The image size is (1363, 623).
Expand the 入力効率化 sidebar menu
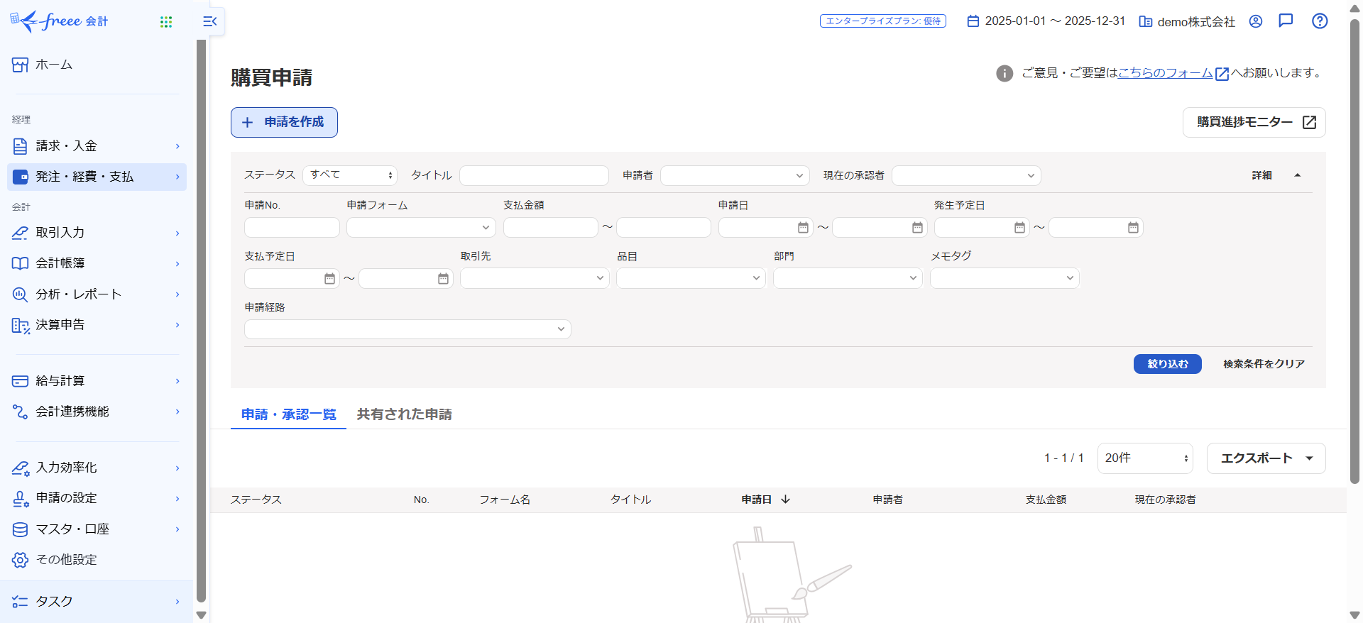click(97, 468)
